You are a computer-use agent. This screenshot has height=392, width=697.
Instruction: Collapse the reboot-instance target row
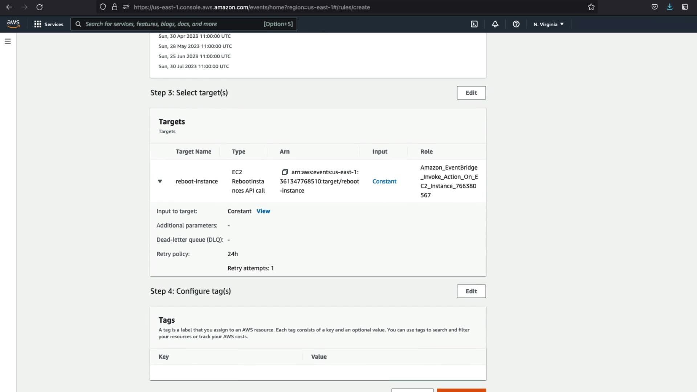pos(160,181)
